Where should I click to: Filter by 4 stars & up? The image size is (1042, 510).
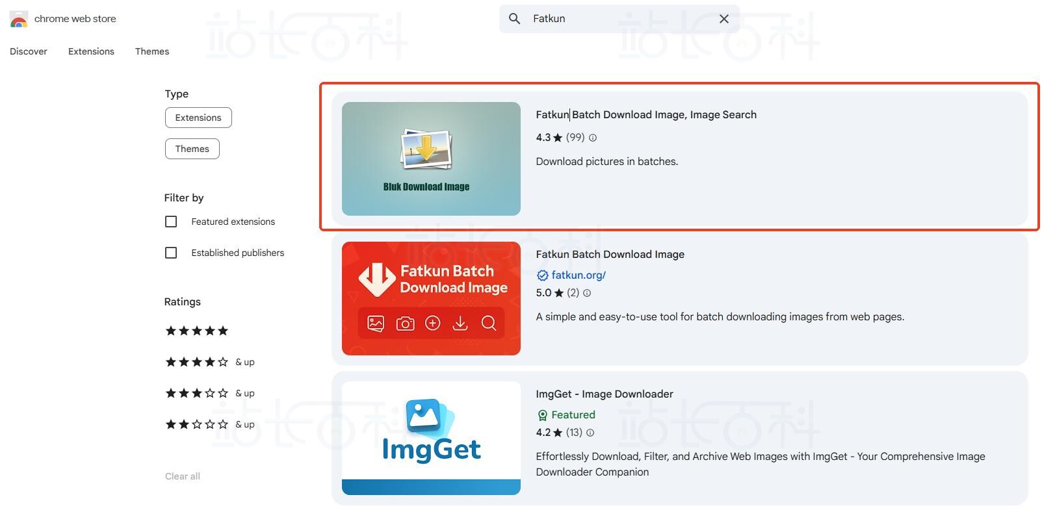pos(209,362)
